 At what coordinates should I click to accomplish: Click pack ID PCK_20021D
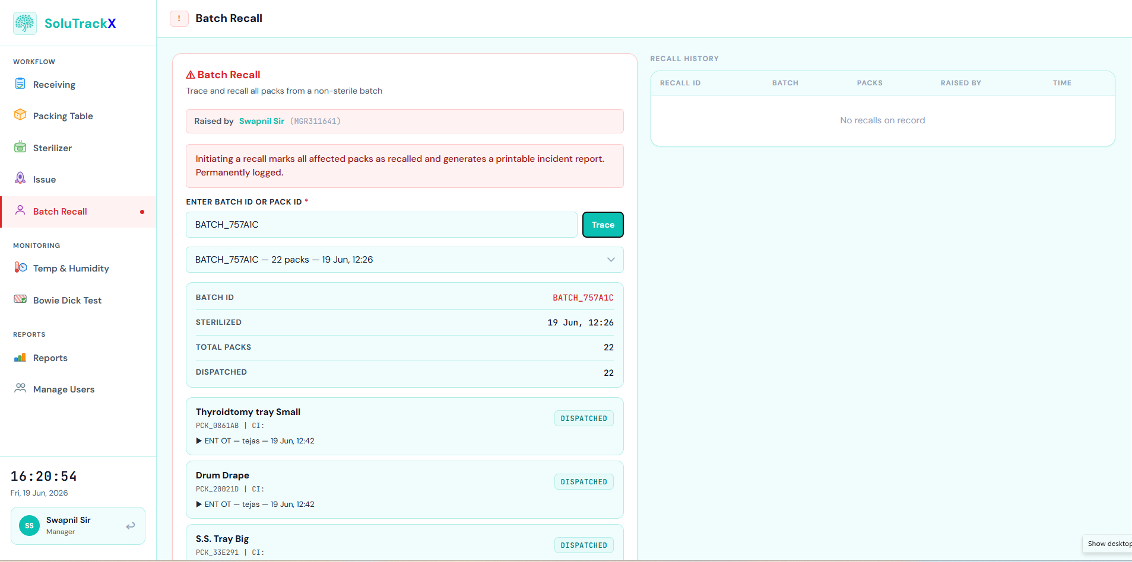(217, 489)
